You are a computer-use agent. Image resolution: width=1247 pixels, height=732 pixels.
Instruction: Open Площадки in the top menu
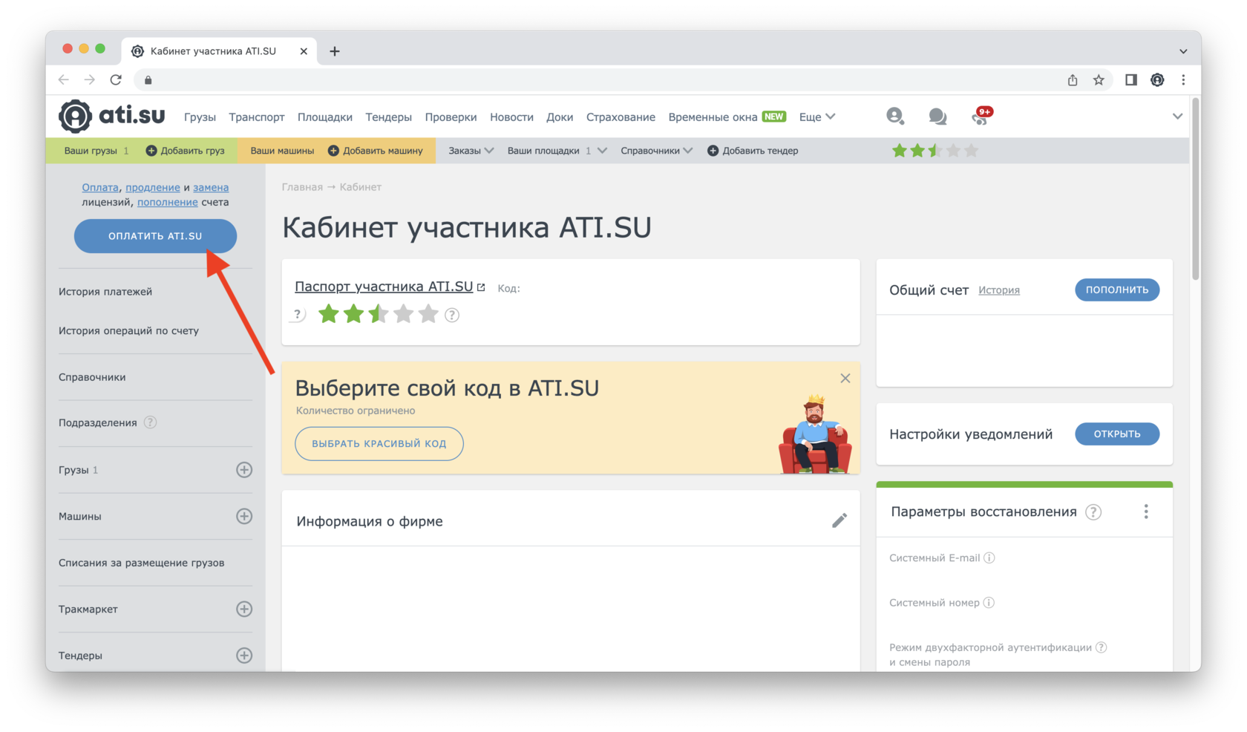[x=325, y=117]
